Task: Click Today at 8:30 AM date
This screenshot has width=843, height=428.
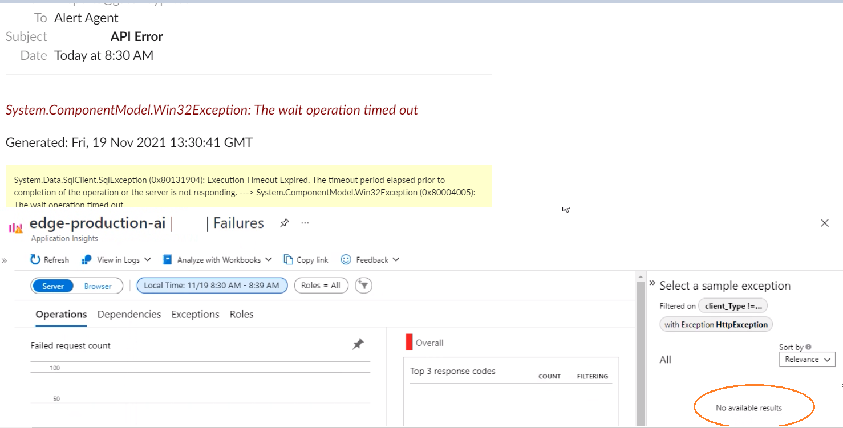Action: point(104,55)
